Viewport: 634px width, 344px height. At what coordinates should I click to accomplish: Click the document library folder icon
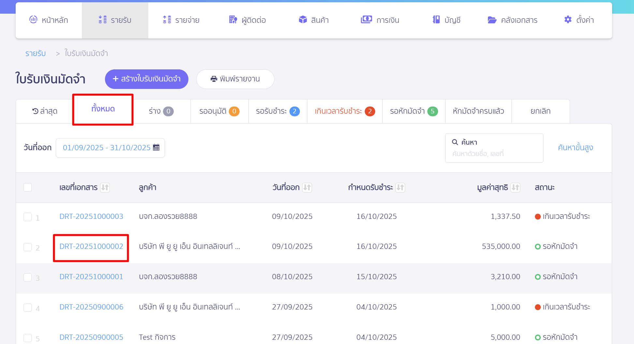(492, 20)
